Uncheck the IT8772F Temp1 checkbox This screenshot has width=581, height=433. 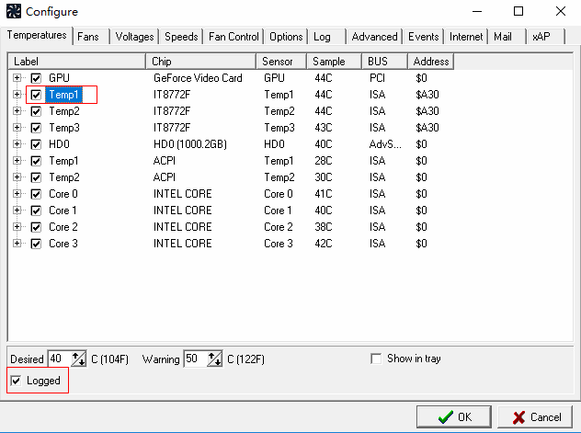click(36, 95)
